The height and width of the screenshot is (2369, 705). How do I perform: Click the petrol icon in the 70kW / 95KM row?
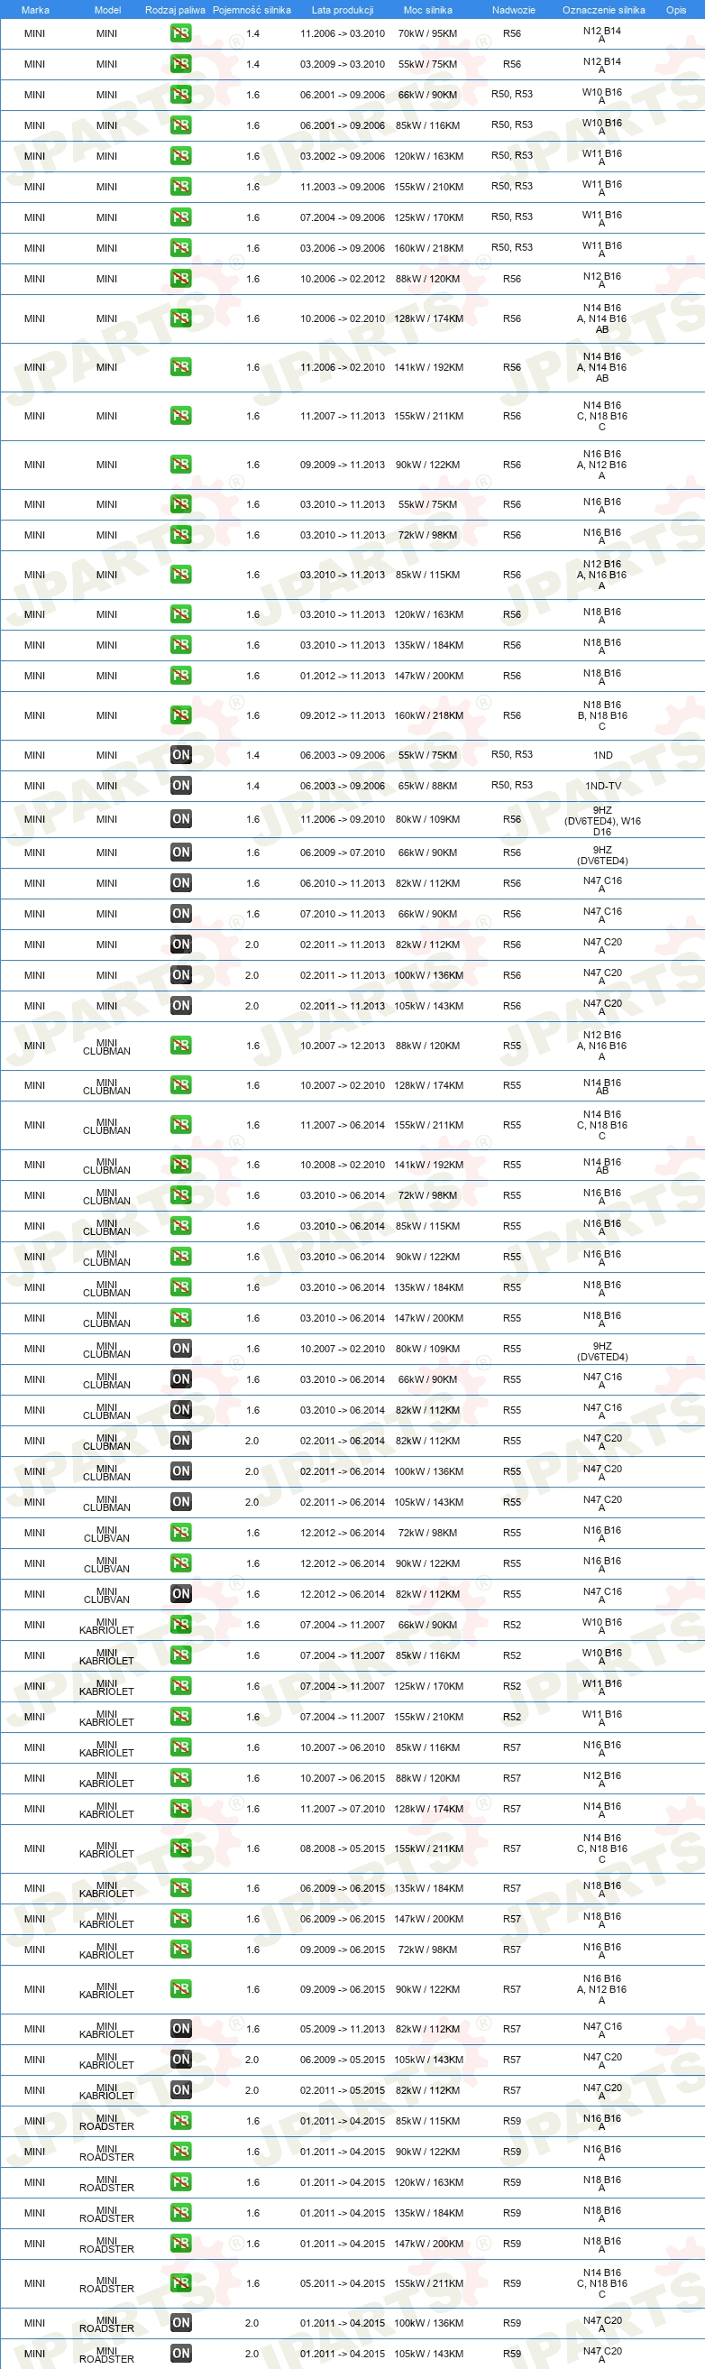pos(181,33)
